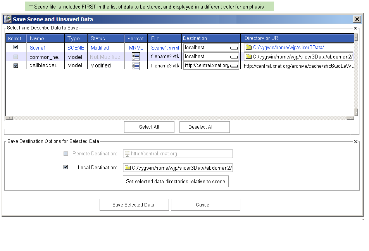369x251 pixels.
Task: Click the horizontal scrollbar under the data table
Action: point(179,118)
